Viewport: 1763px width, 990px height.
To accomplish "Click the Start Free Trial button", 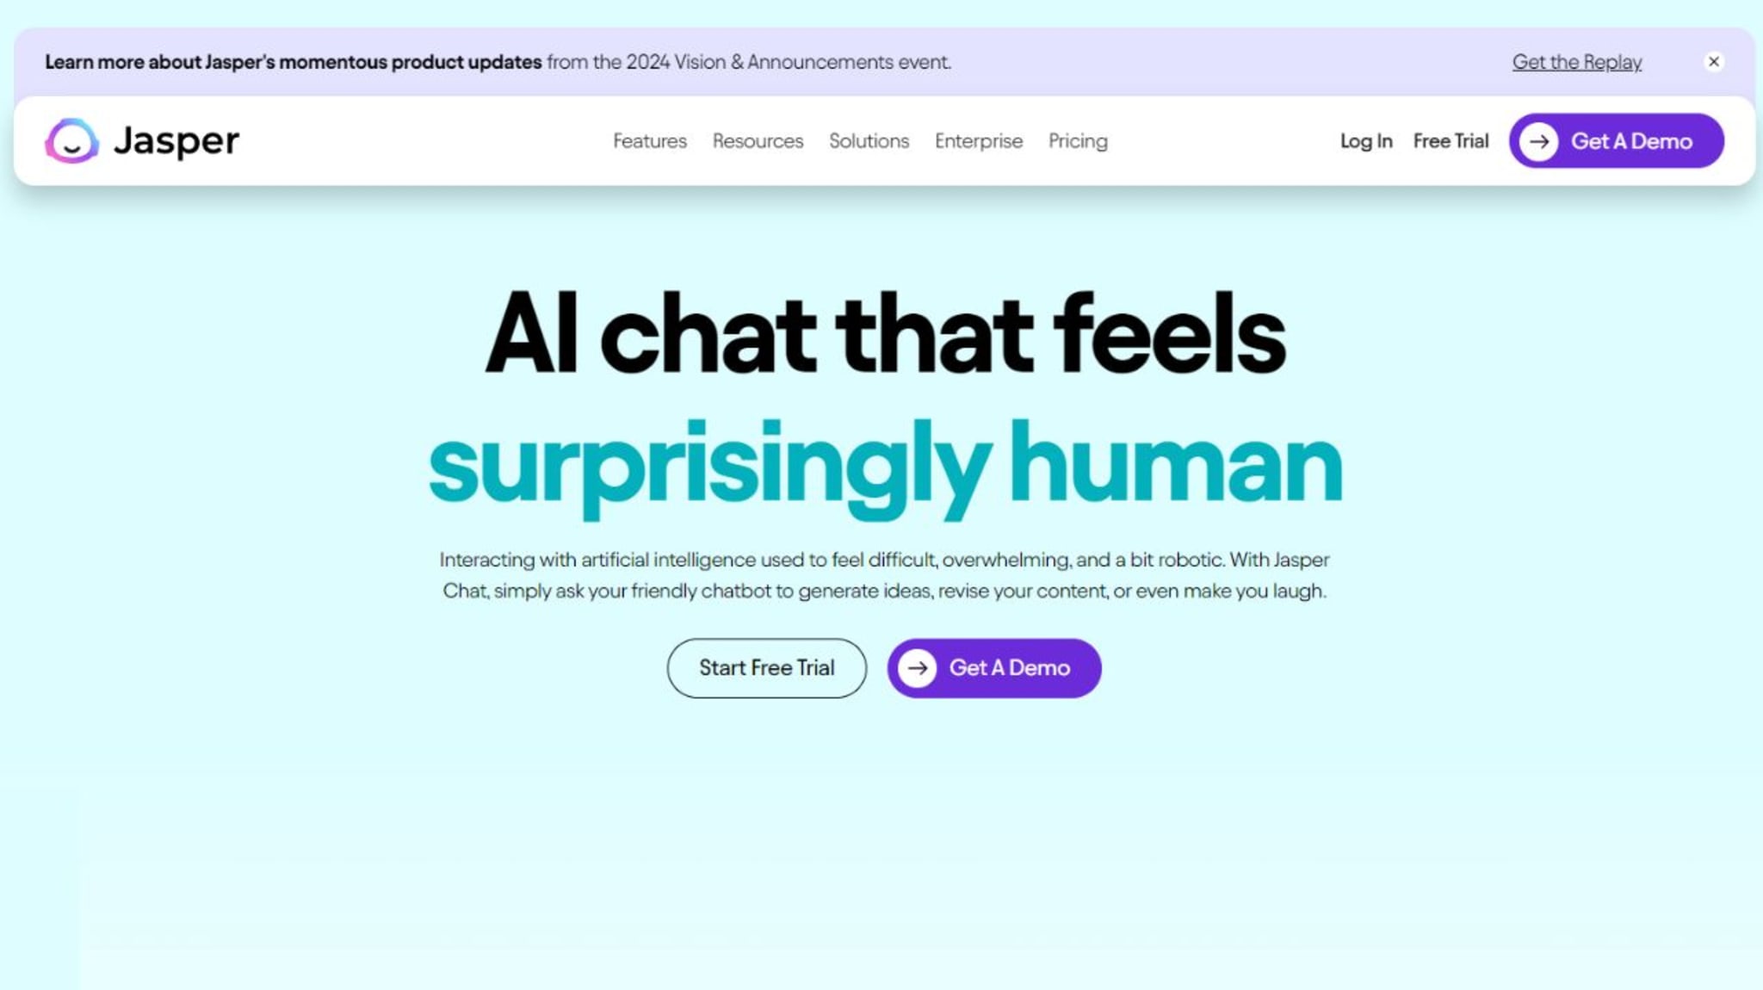I will click(x=766, y=667).
